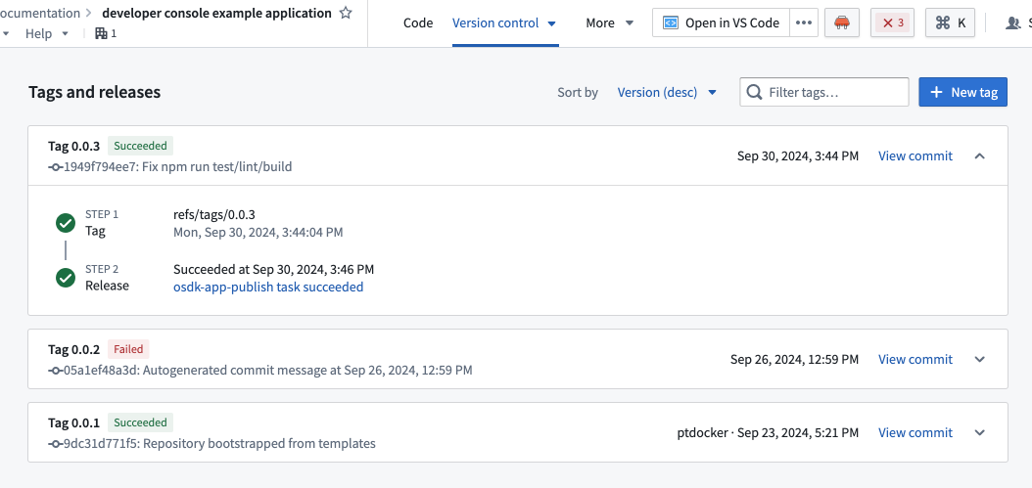Click commit icon next to 9dc31d771f5

tap(55, 444)
